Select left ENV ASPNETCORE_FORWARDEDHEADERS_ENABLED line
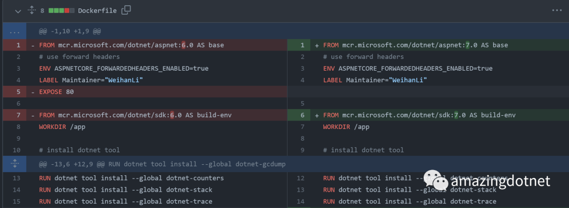 tap(124, 68)
